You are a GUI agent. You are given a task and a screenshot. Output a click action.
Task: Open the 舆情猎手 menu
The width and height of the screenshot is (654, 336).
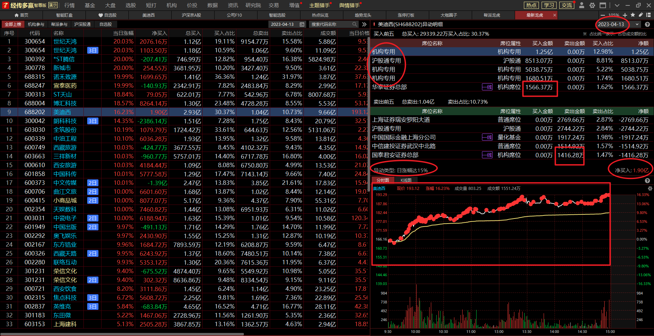coord(349,5)
